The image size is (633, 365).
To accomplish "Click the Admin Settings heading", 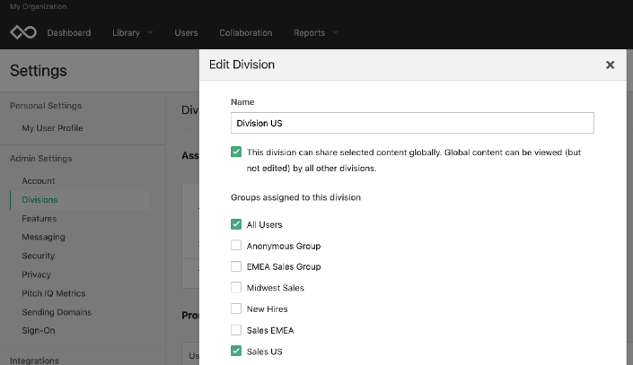I will click(40, 159).
